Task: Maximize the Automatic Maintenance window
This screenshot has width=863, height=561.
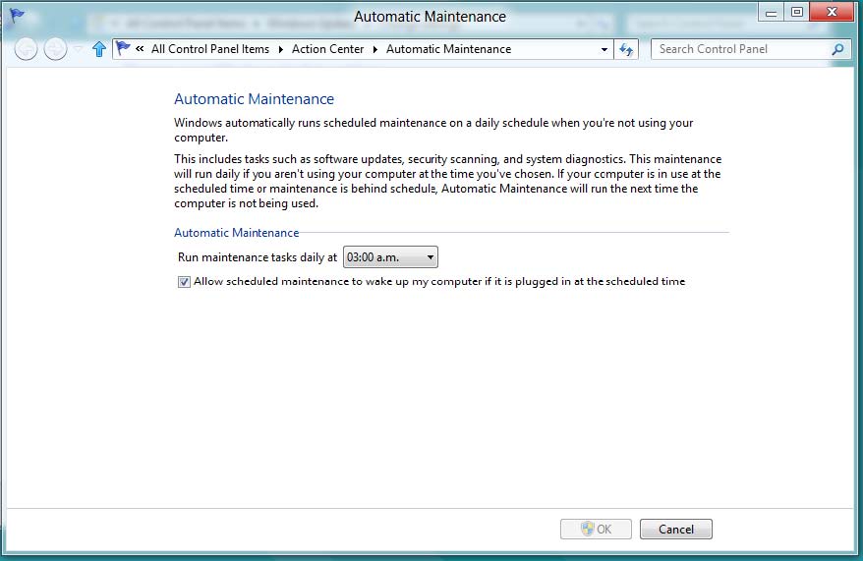Action: click(x=797, y=12)
